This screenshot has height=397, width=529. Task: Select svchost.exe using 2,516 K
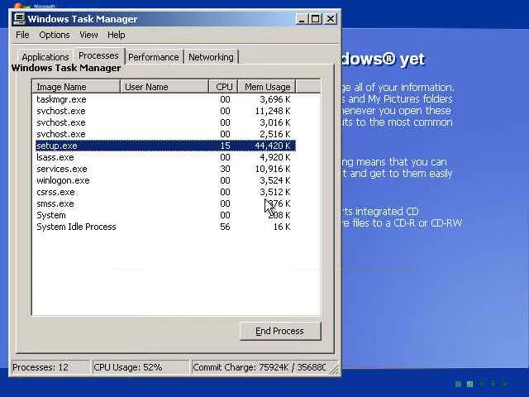tap(165, 134)
